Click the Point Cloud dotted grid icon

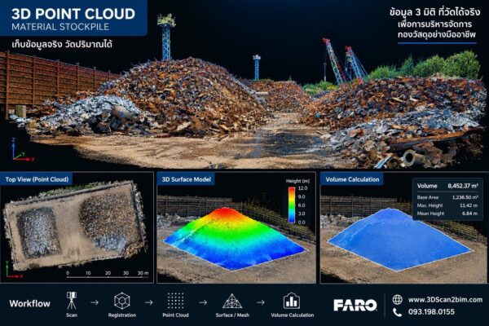pos(175,301)
